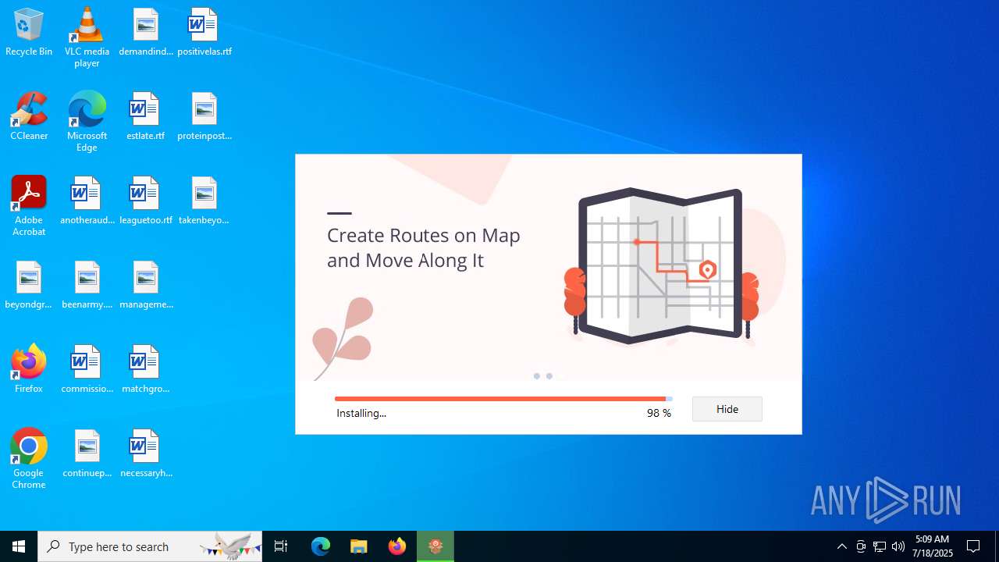Image resolution: width=999 pixels, height=562 pixels.
Task: Open the Action Center notifications
Action: click(x=974, y=546)
